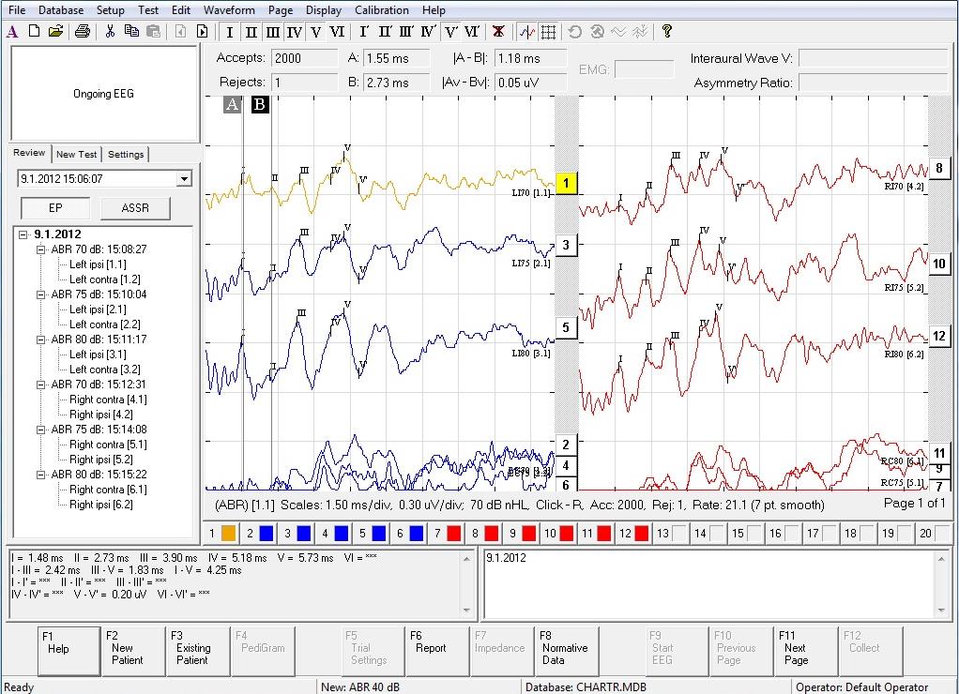The width and height of the screenshot is (959, 694).
Task: Select the IV' trough marker tool
Action: coord(429,32)
